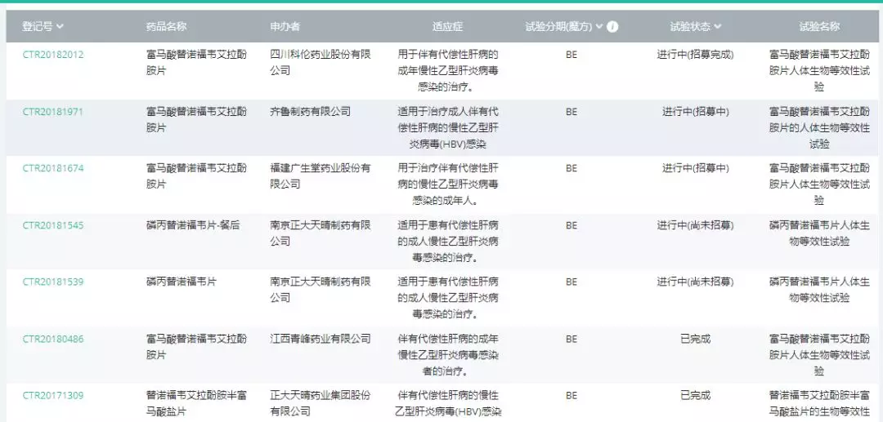The height and width of the screenshot is (422, 883).
Task: Click status 已完成 in CTR20180486 row
Action: [695, 339]
